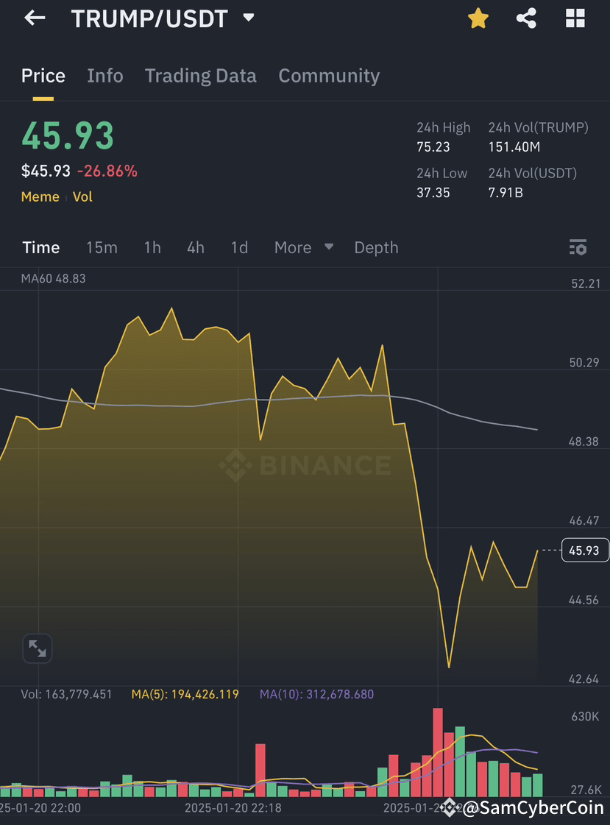Click the Vol: 163,779.451 label
This screenshot has height=825, width=610.
66,695
